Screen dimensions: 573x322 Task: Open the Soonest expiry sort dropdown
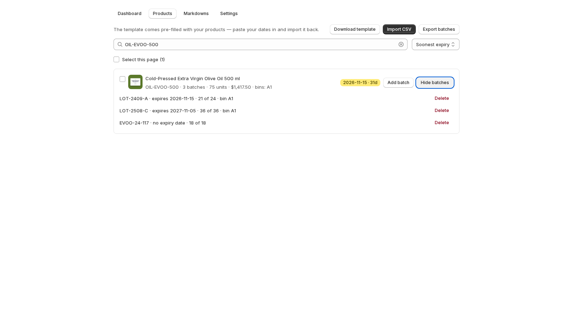[435, 44]
